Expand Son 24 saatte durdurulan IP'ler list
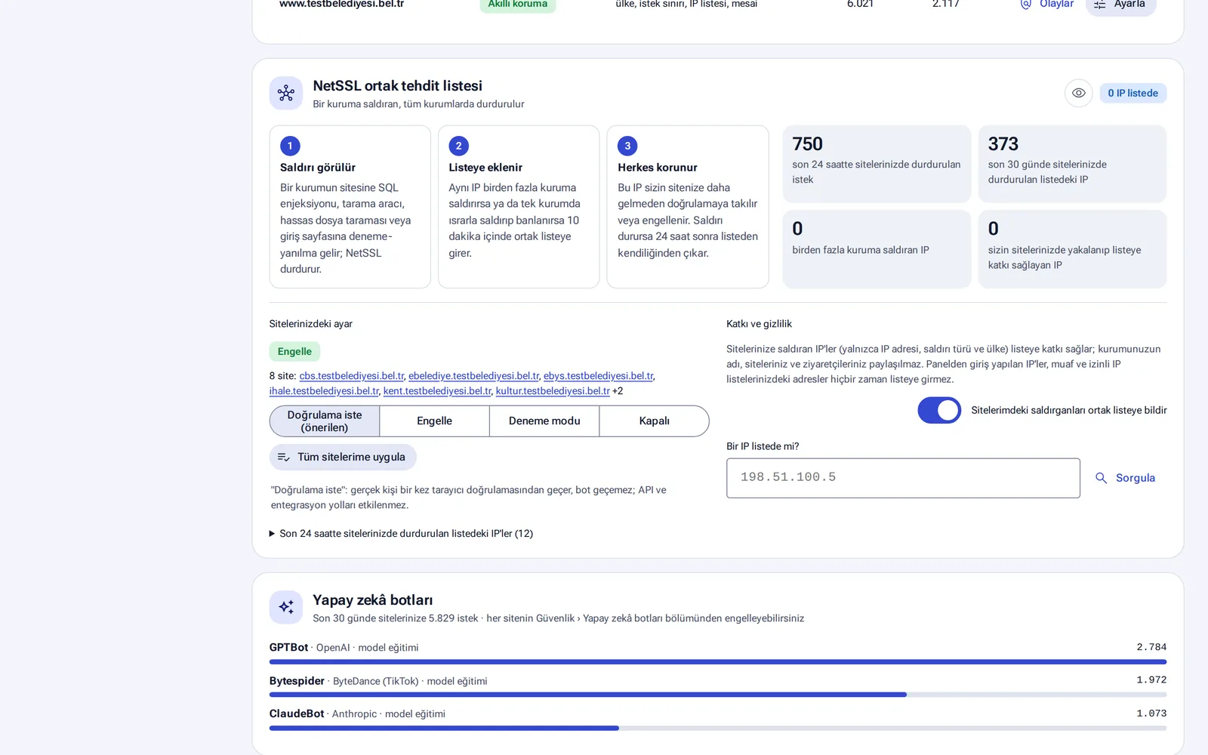The image size is (1208, 755). point(401,533)
